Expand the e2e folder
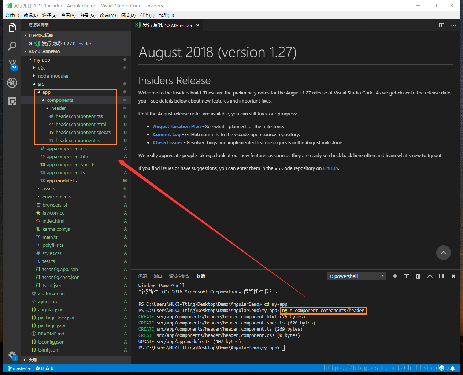The width and height of the screenshot is (463, 375). (x=76, y=68)
